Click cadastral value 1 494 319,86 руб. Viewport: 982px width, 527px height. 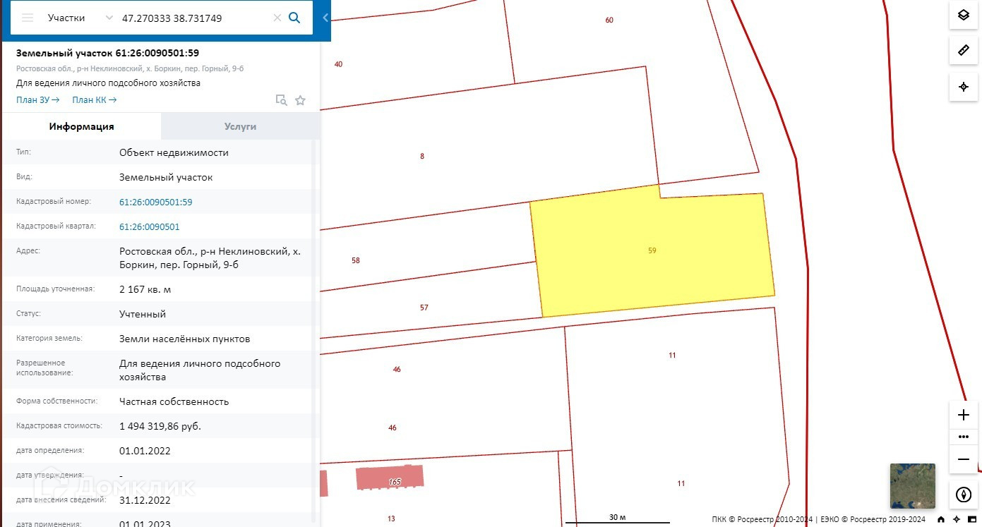coord(160,427)
